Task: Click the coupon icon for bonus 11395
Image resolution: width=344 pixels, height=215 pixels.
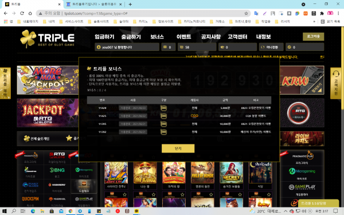Action: pos(163,124)
